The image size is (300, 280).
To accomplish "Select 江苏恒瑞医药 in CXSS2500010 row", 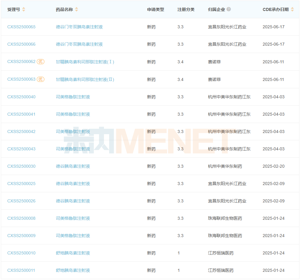I will [221, 253].
